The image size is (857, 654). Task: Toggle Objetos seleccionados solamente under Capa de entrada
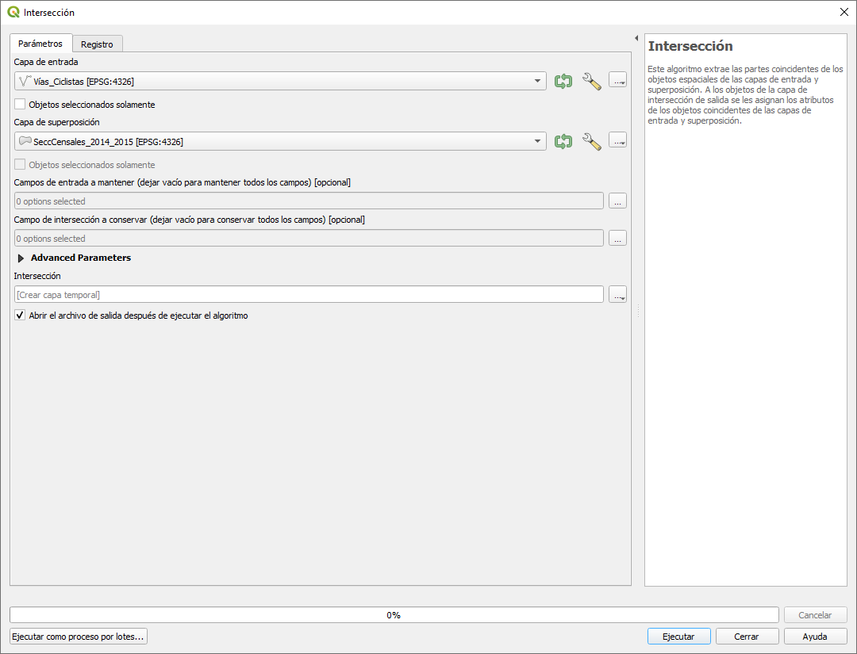tap(20, 104)
